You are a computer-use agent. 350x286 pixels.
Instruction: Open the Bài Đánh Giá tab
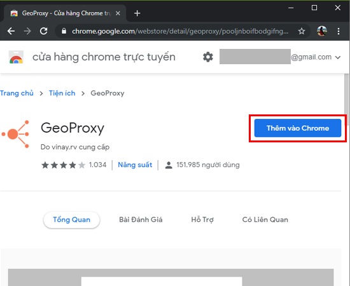pos(141,220)
